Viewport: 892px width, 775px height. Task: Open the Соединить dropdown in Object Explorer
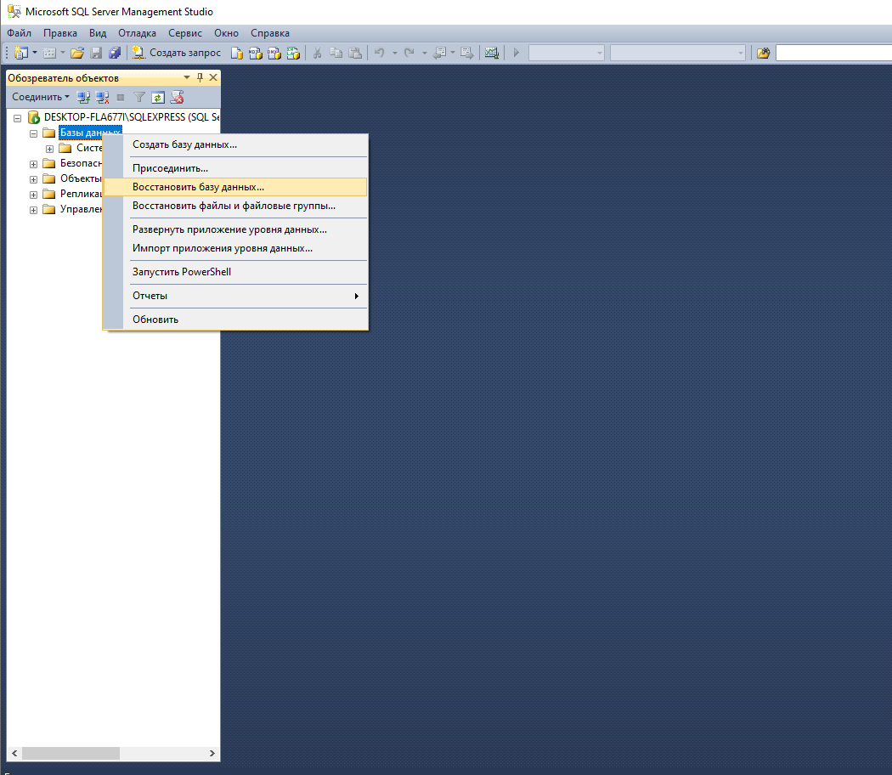(41, 97)
